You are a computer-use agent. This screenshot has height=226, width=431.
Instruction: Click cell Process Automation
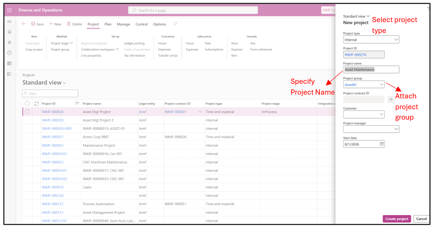(98, 204)
